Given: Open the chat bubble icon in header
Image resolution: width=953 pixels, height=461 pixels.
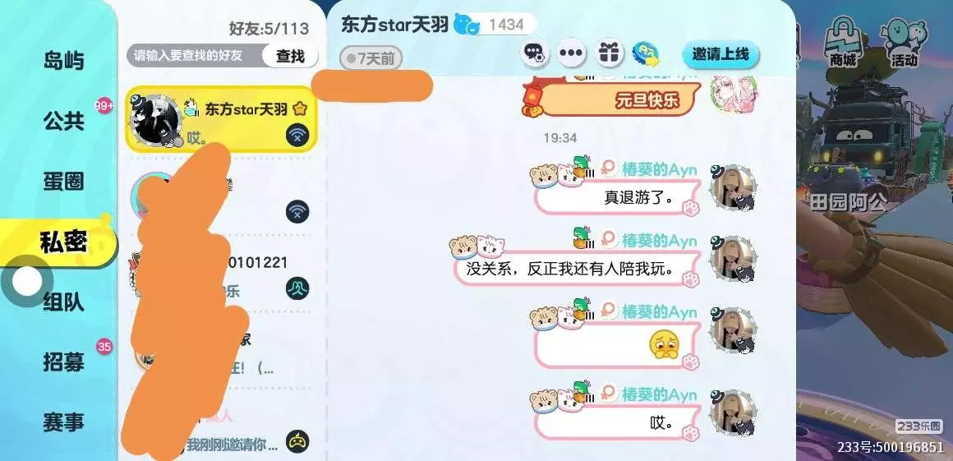Looking at the screenshot, I should [535, 53].
